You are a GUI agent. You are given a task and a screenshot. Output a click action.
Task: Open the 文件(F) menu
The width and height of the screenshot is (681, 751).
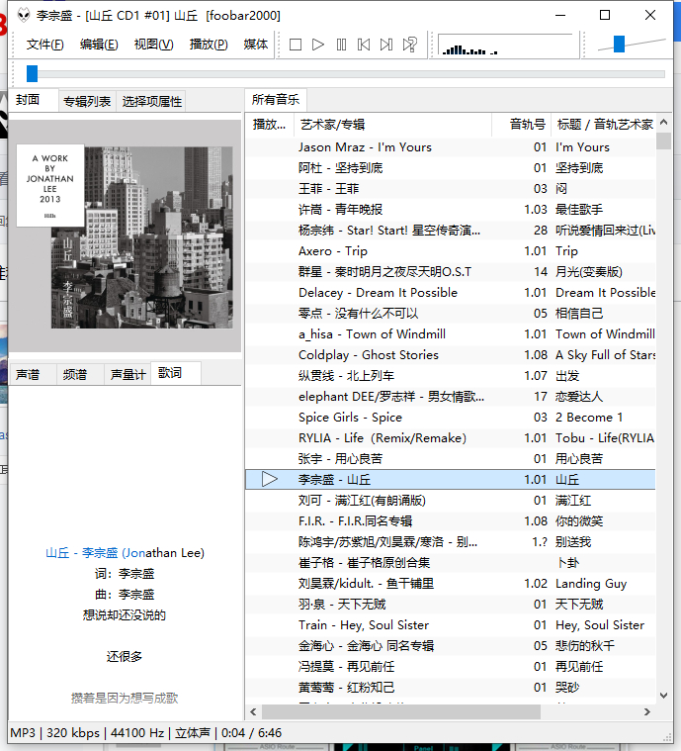[x=45, y=45]
